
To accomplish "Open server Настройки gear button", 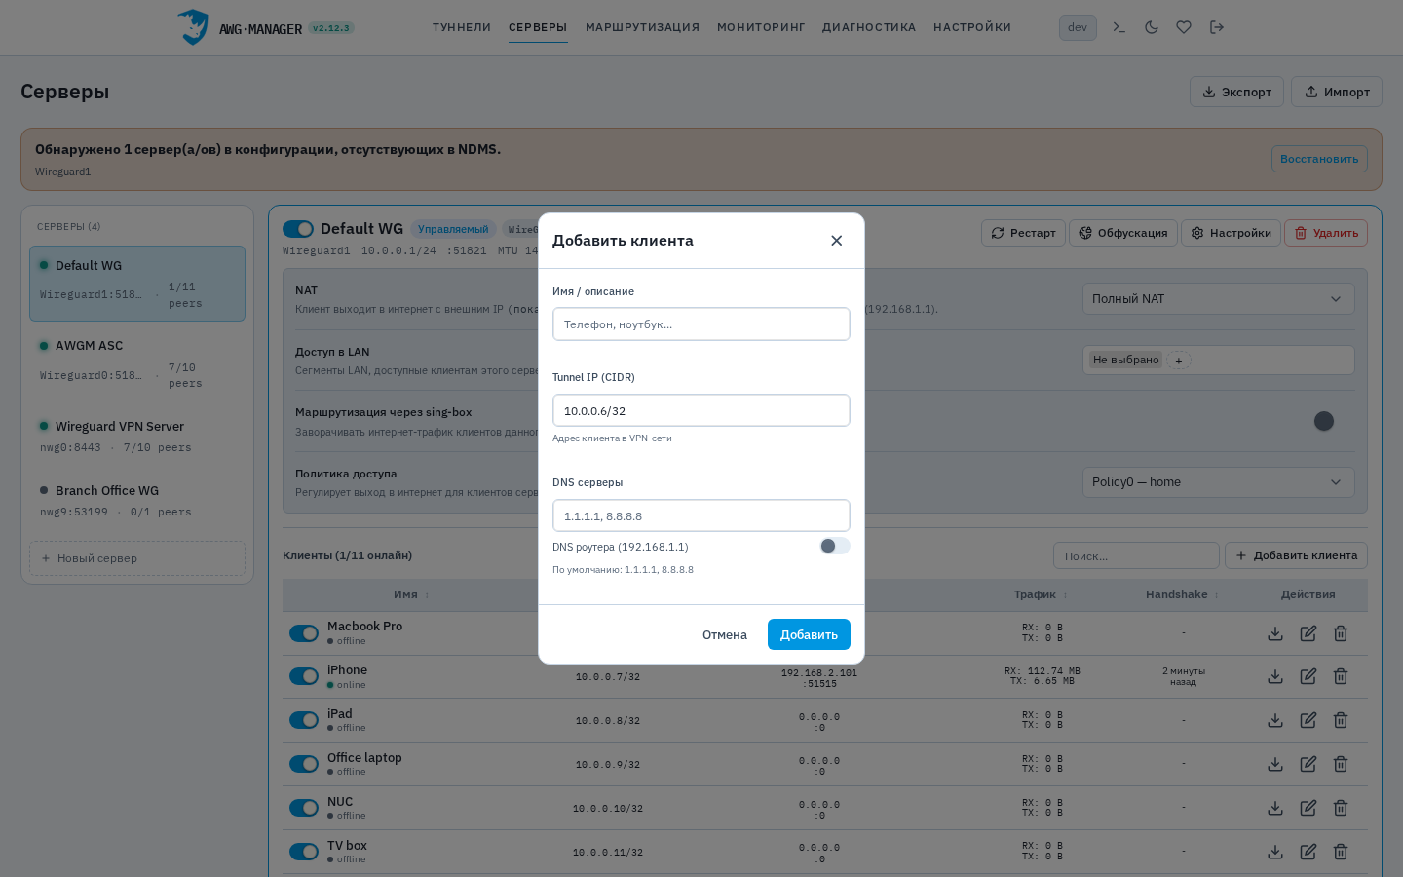I will (1231, 233).
